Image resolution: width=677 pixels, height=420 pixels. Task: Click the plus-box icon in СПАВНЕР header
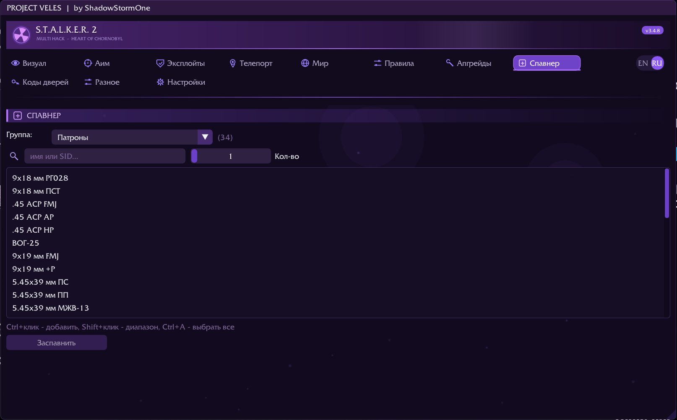click(x=18, y=116)
